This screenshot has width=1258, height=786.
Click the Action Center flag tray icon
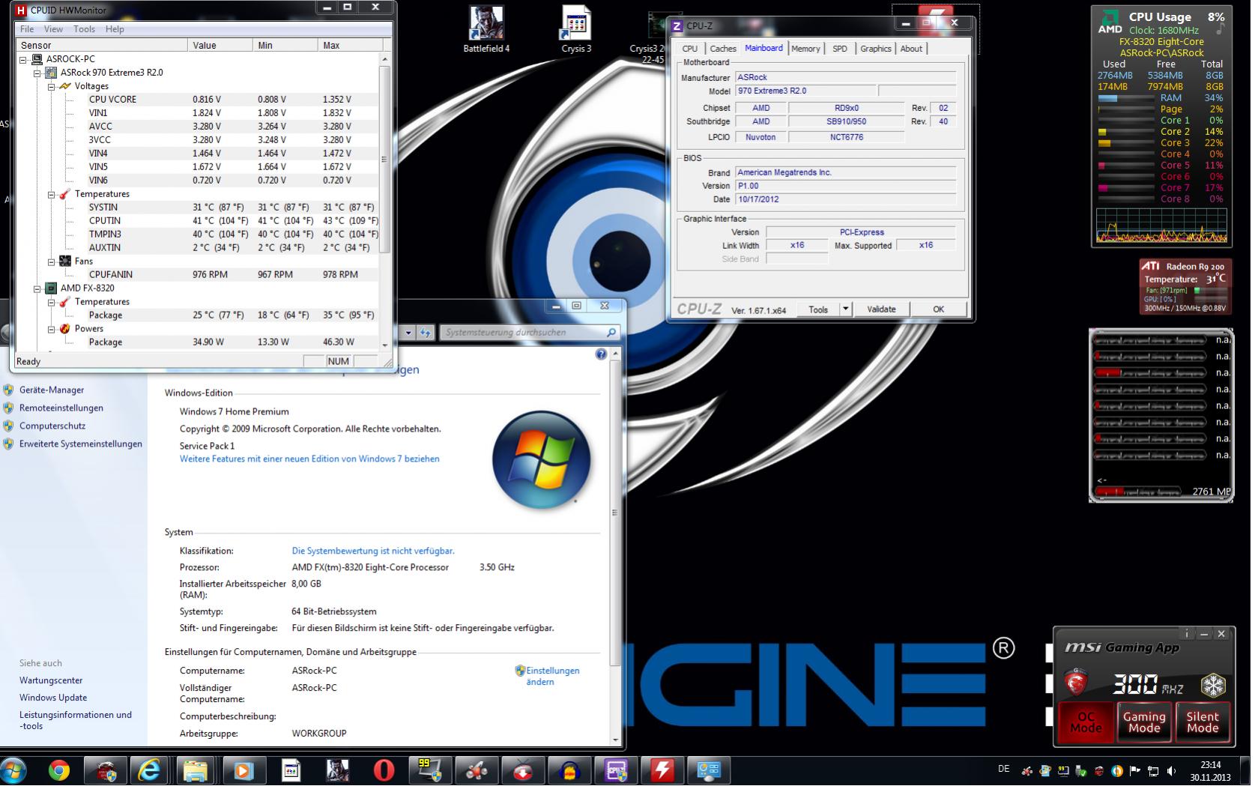(1135, 770)
